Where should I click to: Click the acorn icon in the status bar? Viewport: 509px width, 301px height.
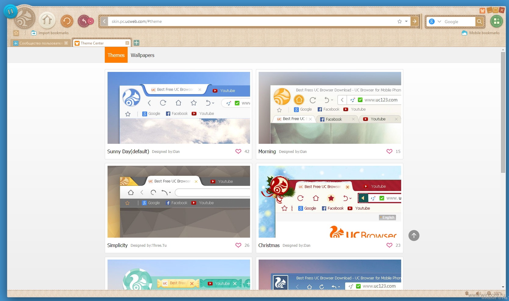click(x=467, y=293)
